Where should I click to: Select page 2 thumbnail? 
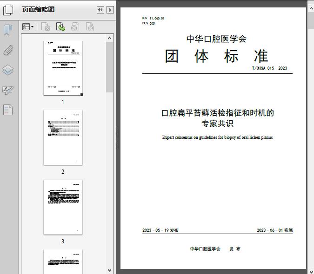tap(63, 137)
